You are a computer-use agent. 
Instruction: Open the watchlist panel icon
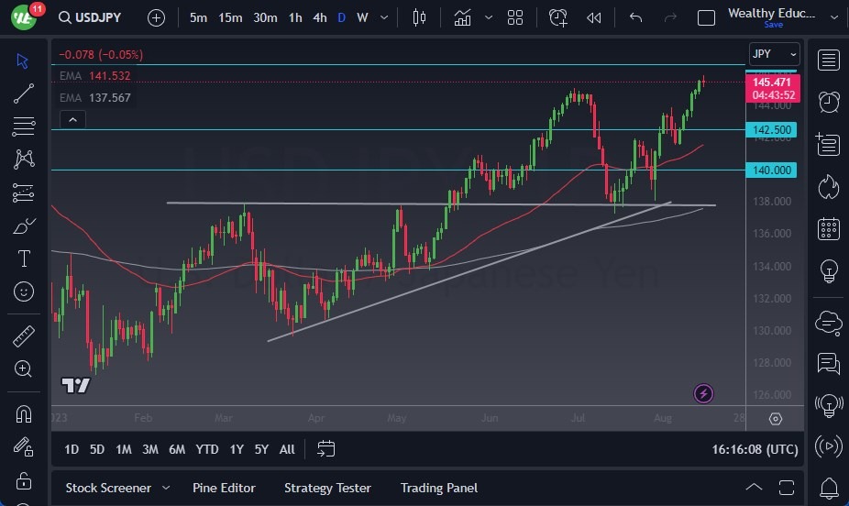[x=829, y=60]
